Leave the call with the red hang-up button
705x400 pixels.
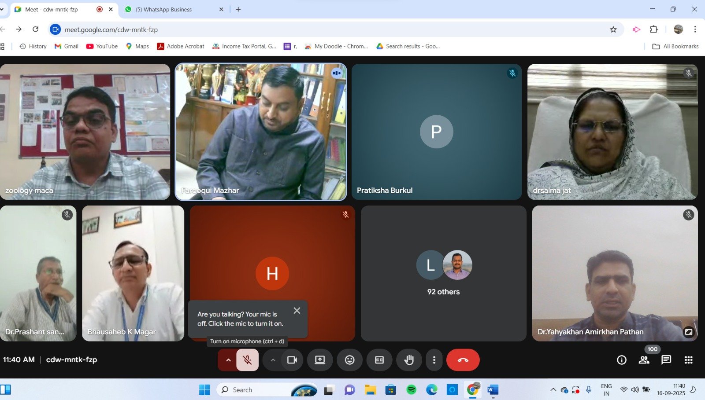463,360
